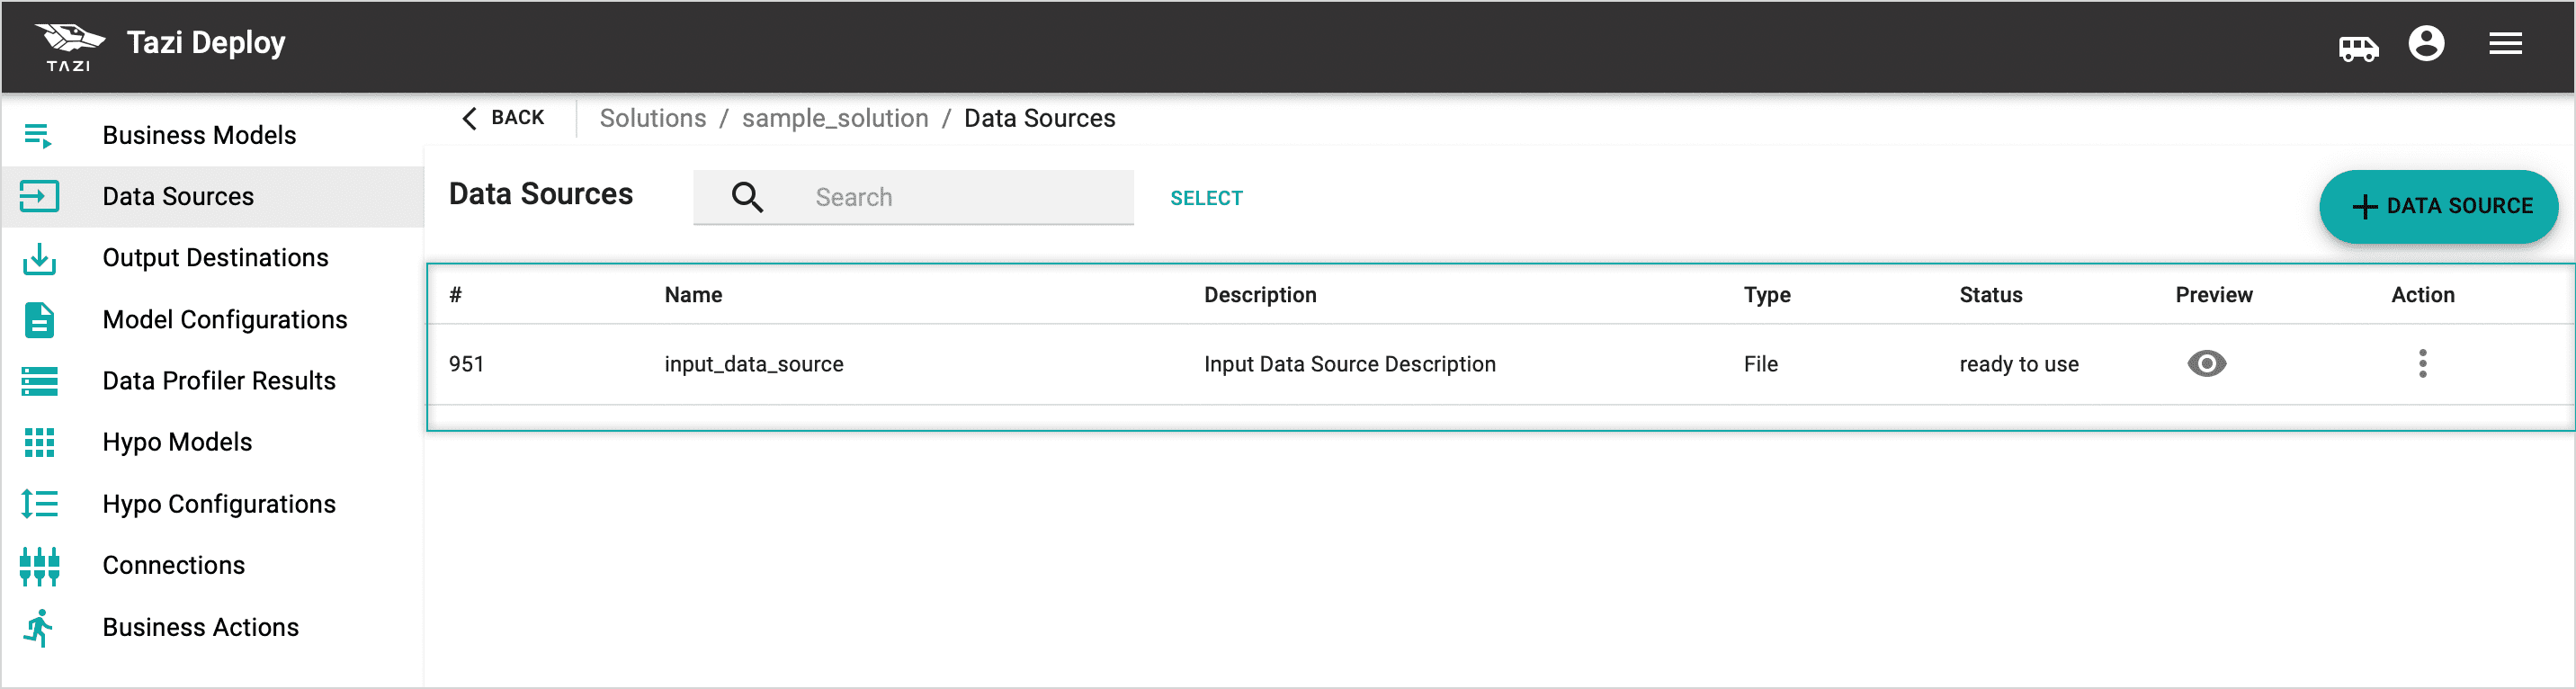Click the Connections plug icon
The image size is (2576, 689).
point(39,566)
